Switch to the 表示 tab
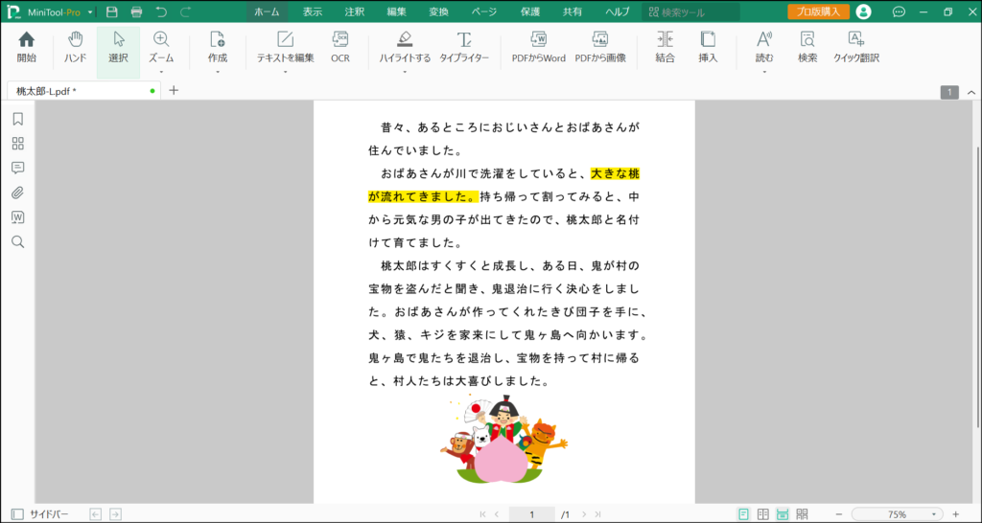 [x=312, y=11]
